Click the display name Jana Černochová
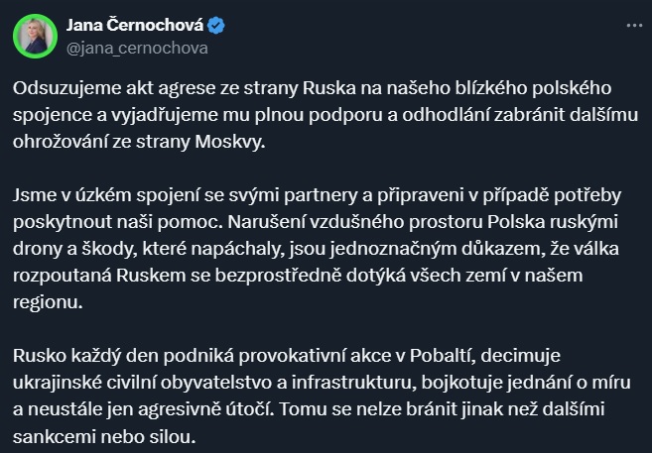The image size is (652, 453). (x=135, y=26)
